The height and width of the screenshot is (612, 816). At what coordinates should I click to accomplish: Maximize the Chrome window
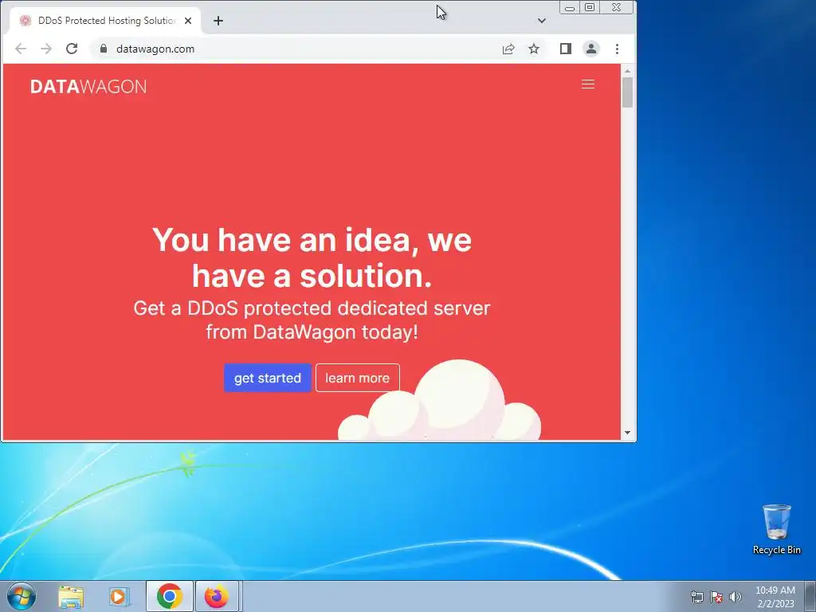coord(590,7)
